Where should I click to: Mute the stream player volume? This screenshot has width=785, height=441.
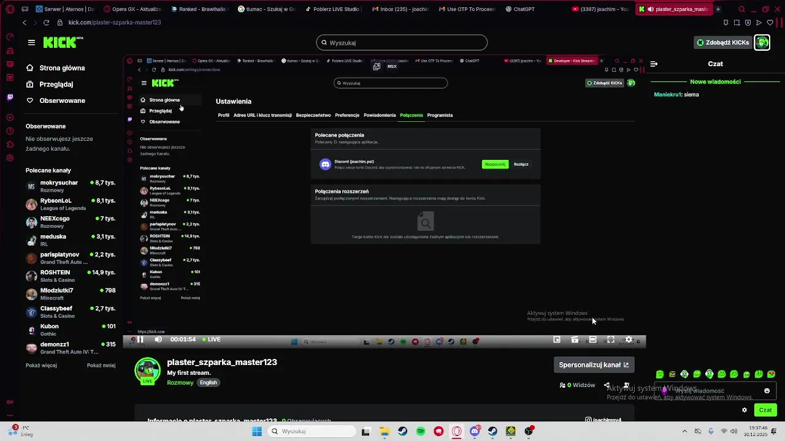[x=158, y=339]
